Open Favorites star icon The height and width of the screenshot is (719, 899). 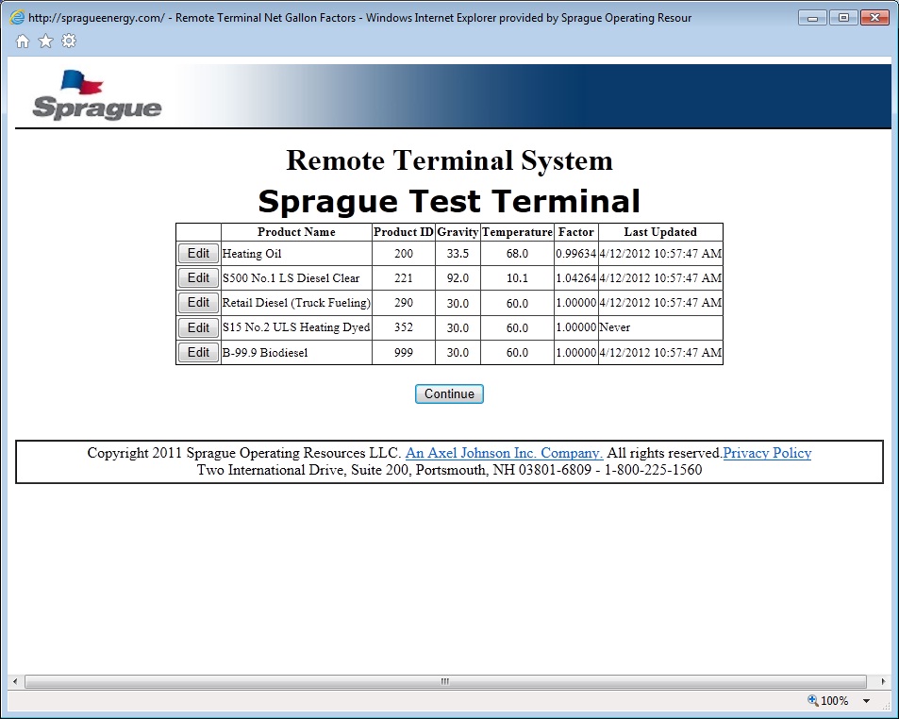point(45,42)
